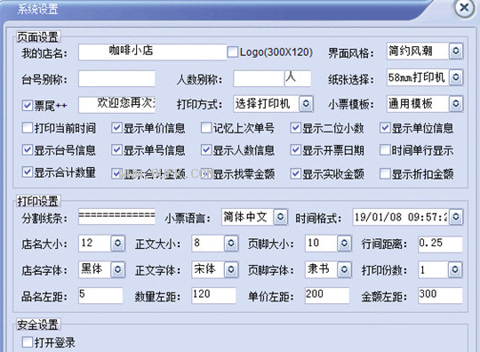Disable 显示人数信息 checkbox
Image resolution: width=480 pixels, height=352 pixels.
click(206, 150)
